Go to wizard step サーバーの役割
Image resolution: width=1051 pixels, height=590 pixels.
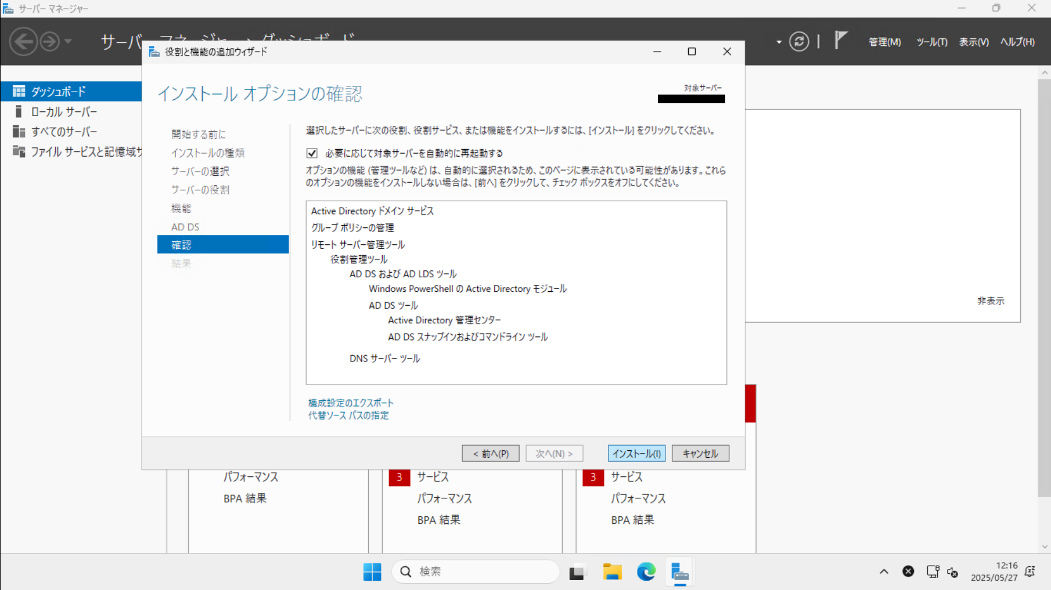(200, 190)
